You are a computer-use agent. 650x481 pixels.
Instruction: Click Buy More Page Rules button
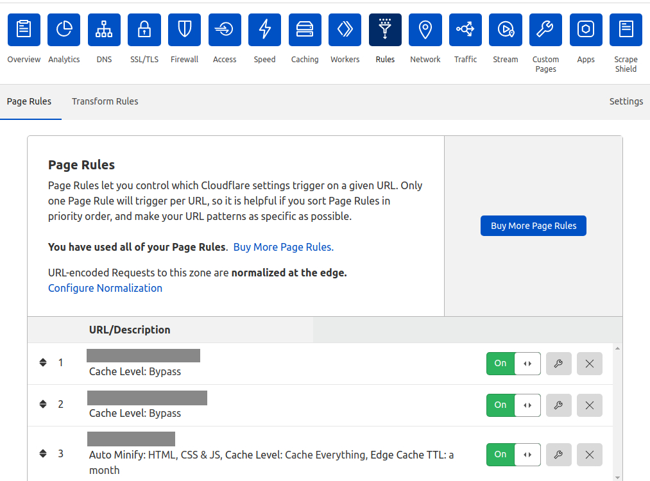[x=533, y=226]
